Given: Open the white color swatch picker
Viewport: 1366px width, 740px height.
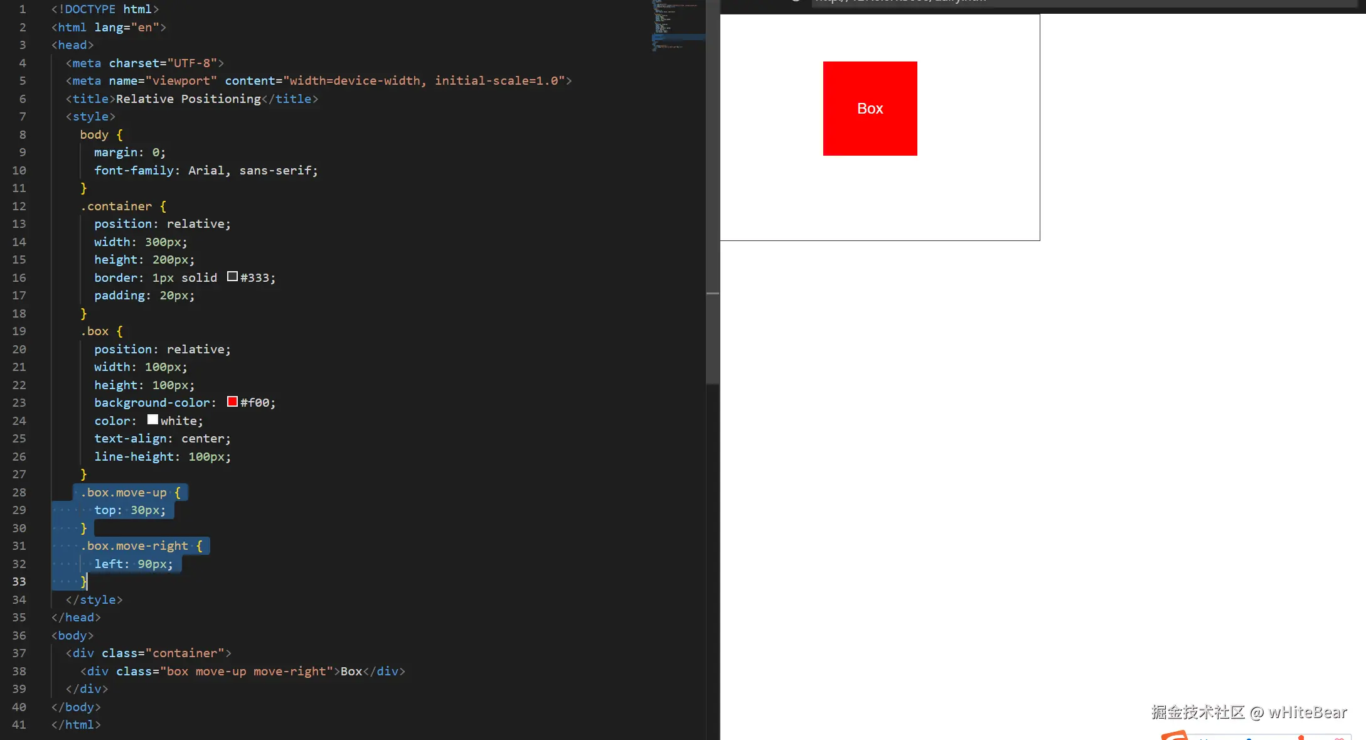Looking at the screenshot, I should tap(152, 420).
